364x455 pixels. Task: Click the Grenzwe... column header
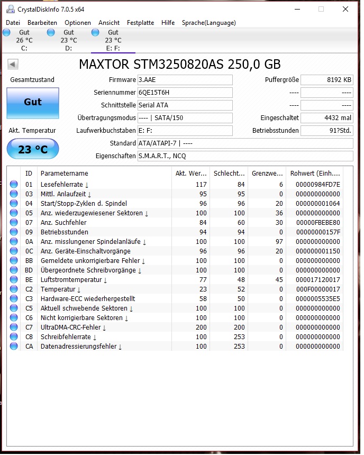coord(267,173)
